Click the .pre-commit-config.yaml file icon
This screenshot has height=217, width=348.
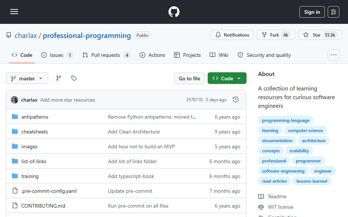15,191
